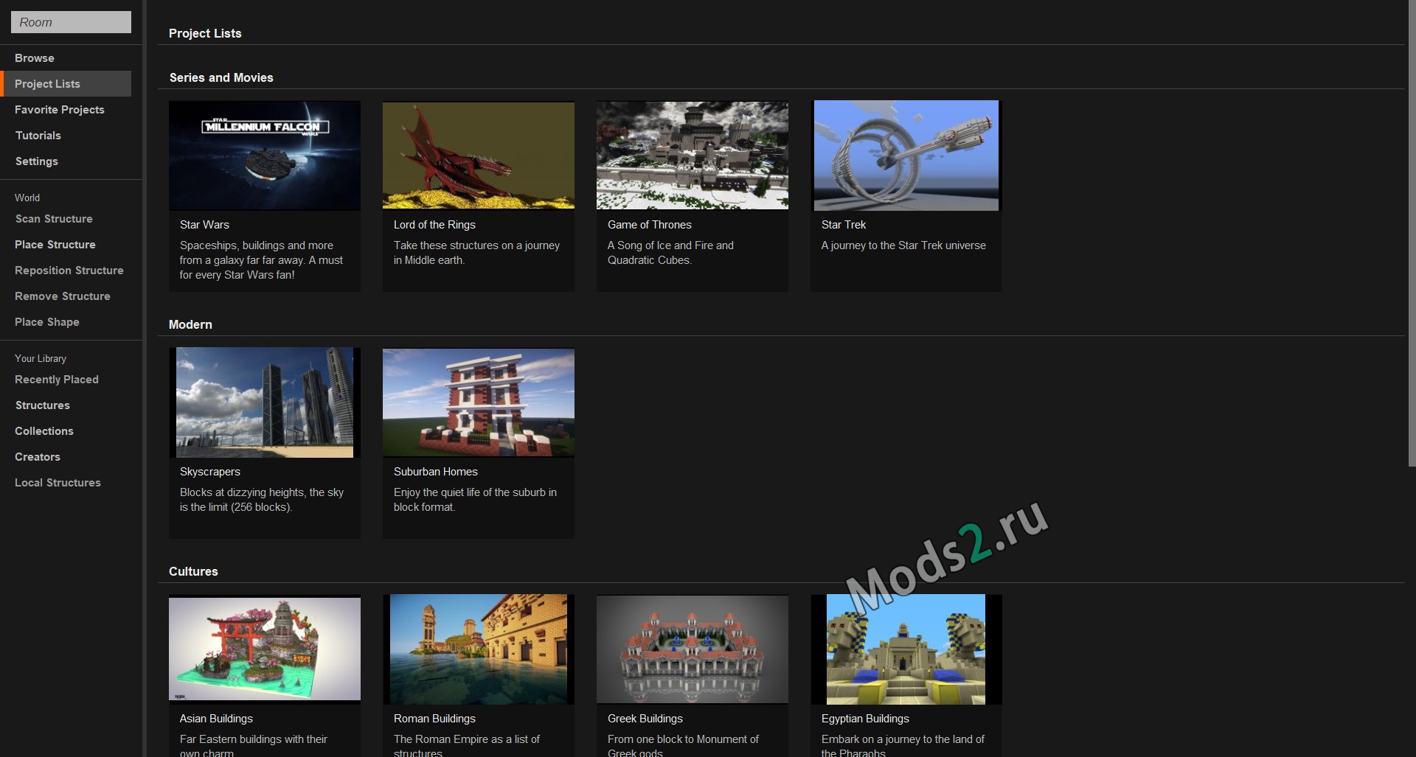Open the Browse section
The image size is (1416, 757).
[35, 58]
